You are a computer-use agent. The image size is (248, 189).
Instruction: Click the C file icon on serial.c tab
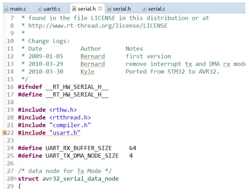[x=144, y=9]
